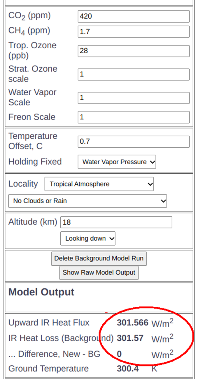Select the Water Vapor Scale field

[x=134, y=98]
